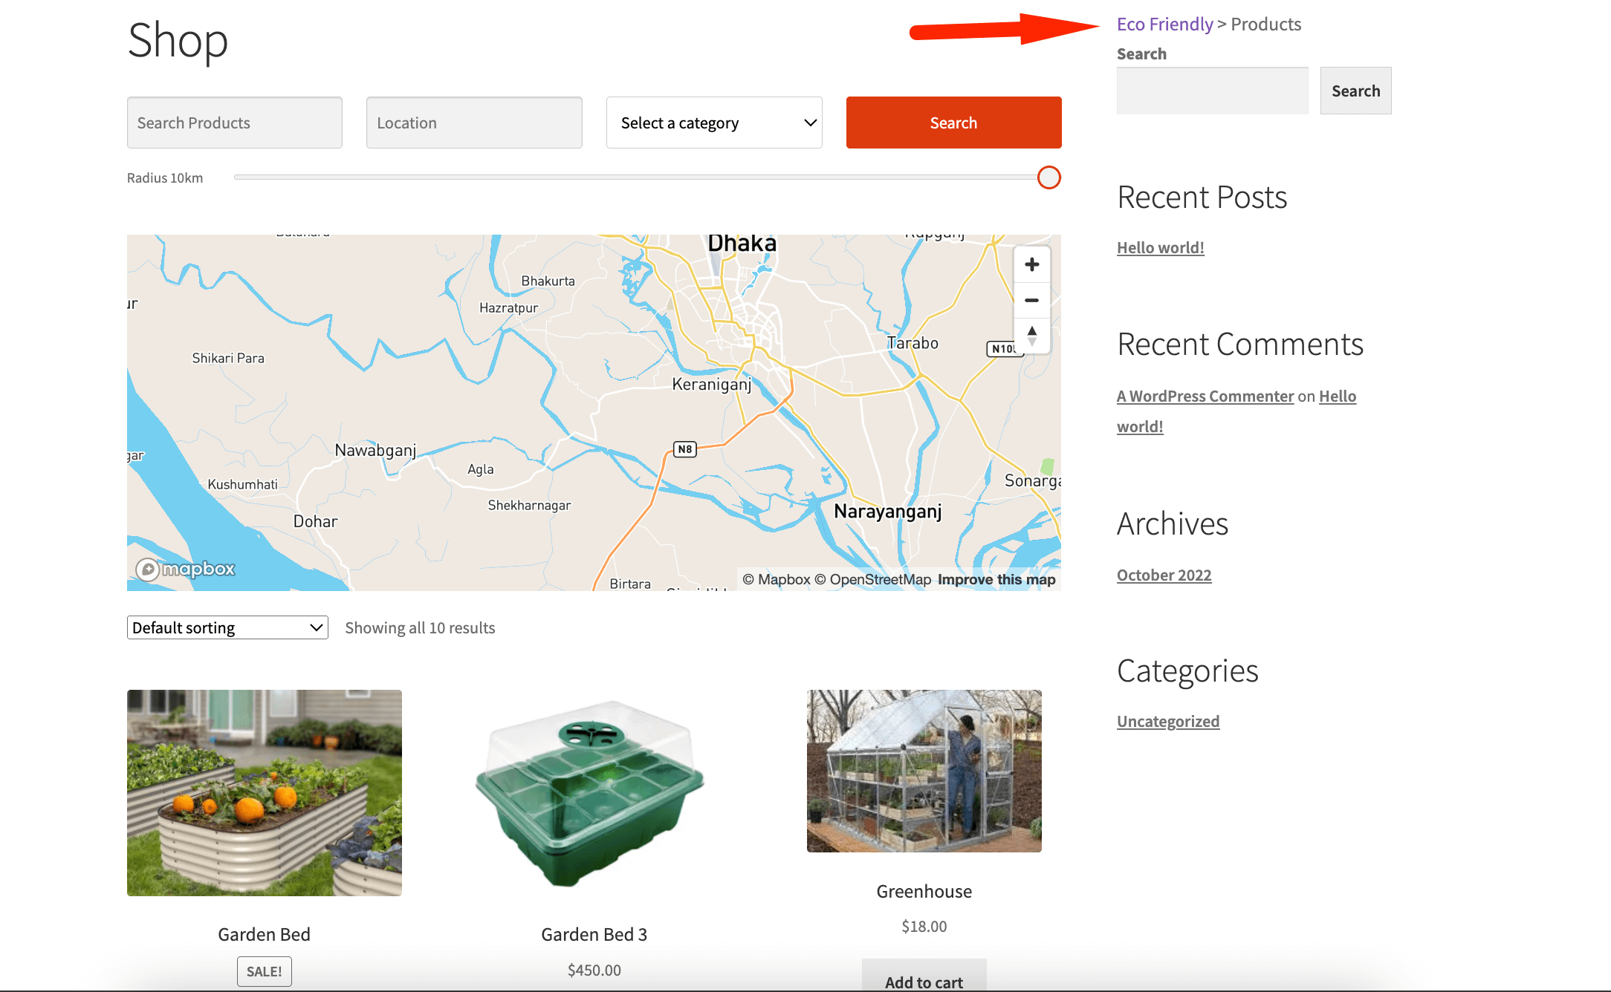Screen dimensions: 1611x992
Task: Click the Search Products input field icon
Action: click(233, 122)
